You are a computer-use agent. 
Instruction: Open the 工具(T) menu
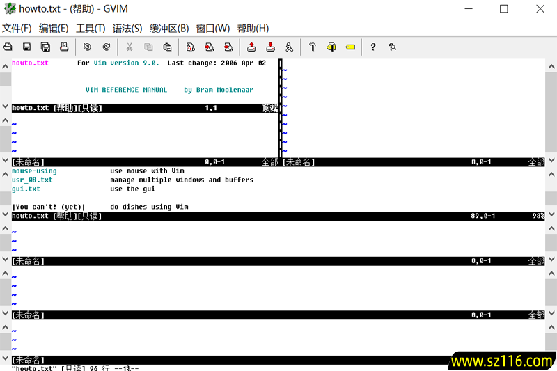pyautogui.click(x=91, y=29)
